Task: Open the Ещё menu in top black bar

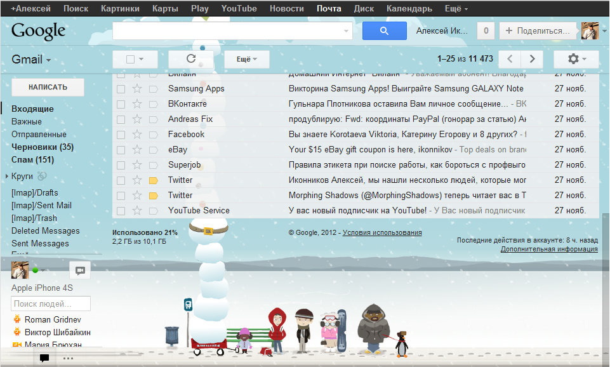Action: click(x=456, y=8)
